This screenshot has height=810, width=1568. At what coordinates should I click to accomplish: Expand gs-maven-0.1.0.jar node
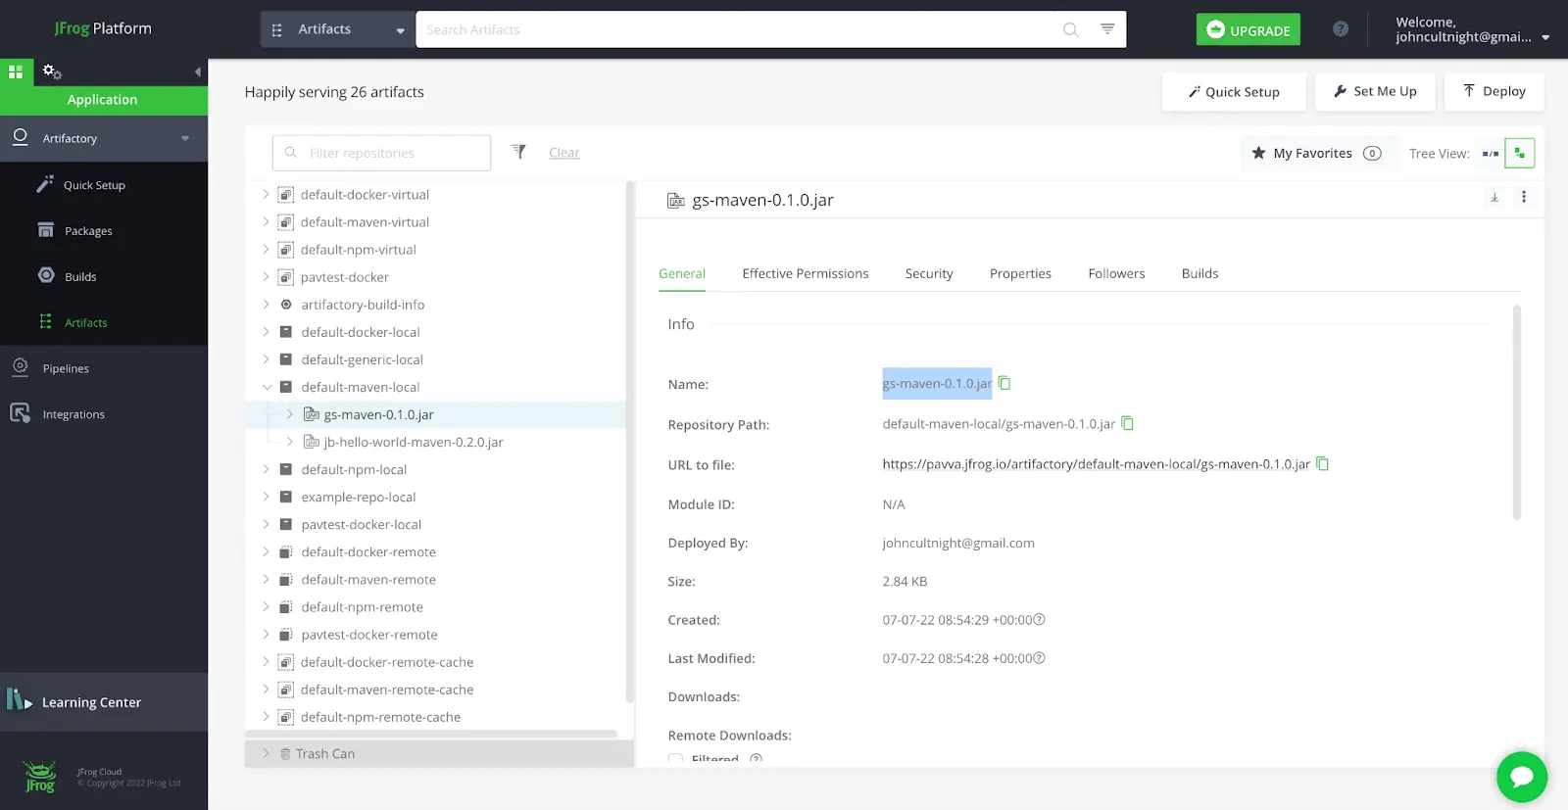click(289, 414)
